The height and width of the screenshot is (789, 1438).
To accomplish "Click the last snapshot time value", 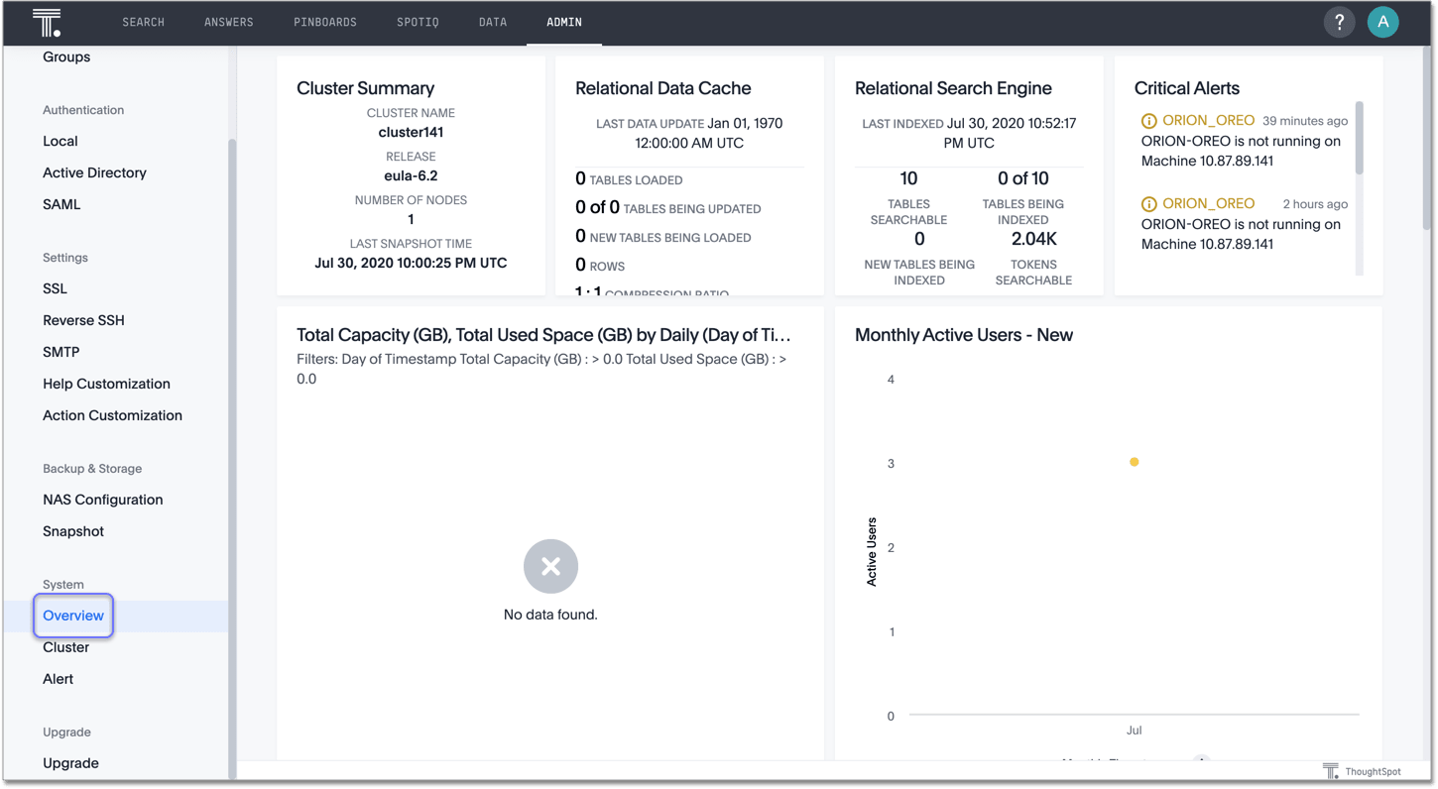I will click(411, 264).
